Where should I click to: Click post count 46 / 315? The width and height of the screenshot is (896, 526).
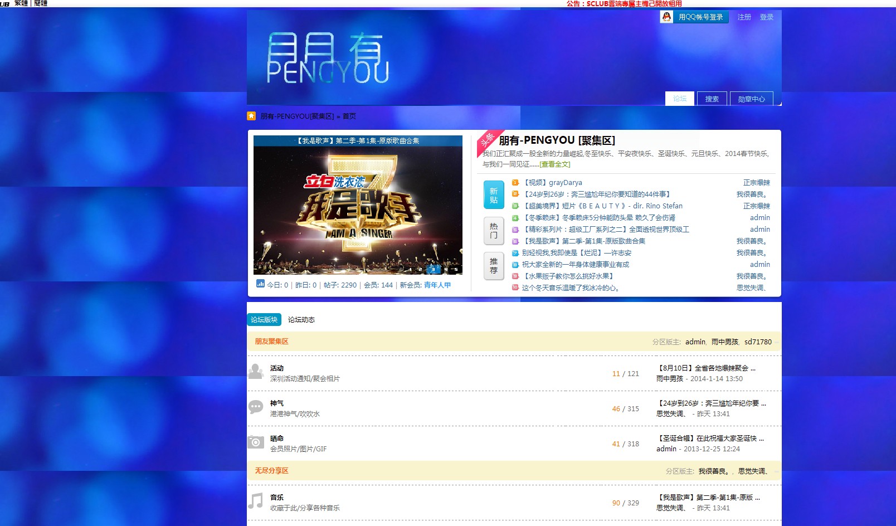(x=625, y=408)
